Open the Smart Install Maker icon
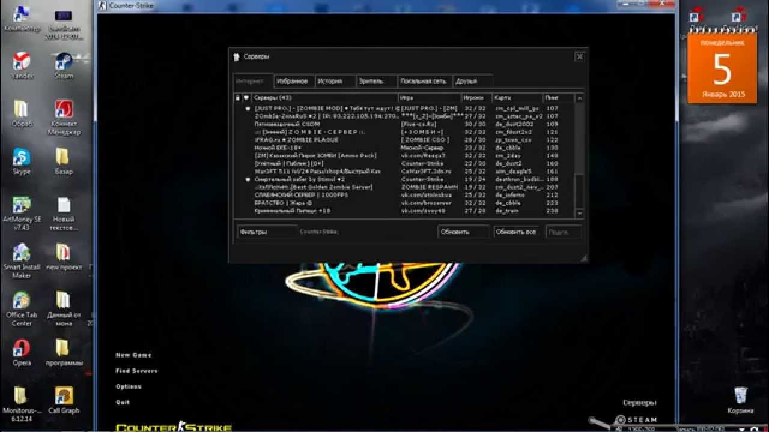Screen dimensions: 769x432 tap(22, 260)
